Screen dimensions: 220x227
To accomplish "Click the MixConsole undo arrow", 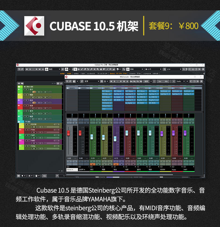I will 67,81.
